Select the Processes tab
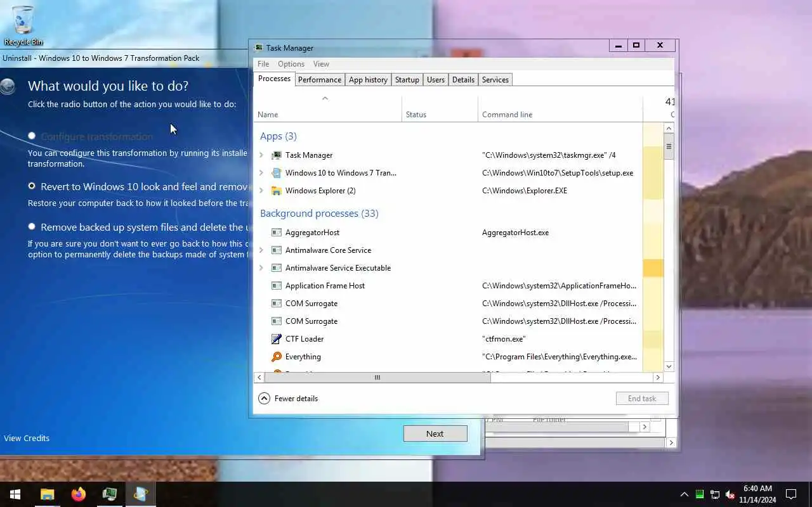 pos(275,79)
